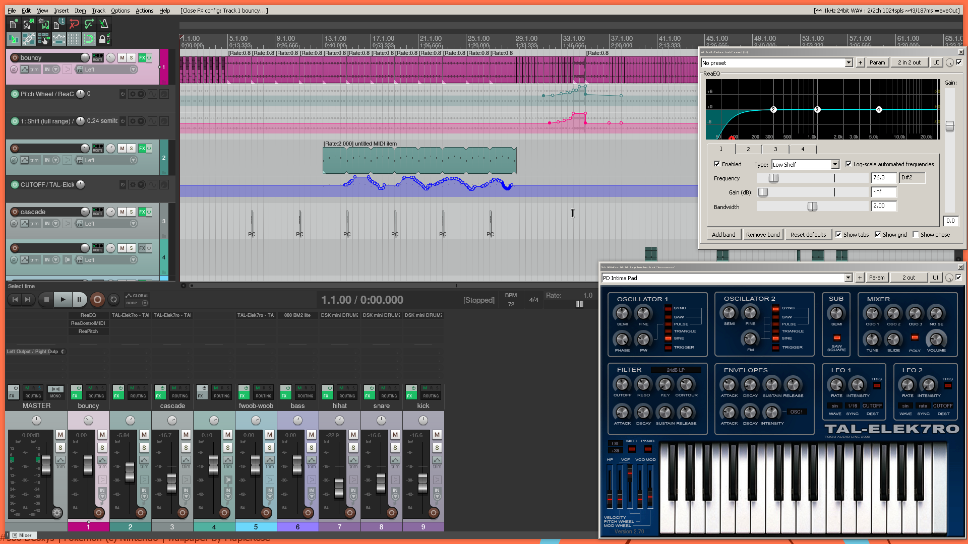968x544 pixels.
Task: Open Project Settings from the toolbar
Action: [x=59, y=24]
